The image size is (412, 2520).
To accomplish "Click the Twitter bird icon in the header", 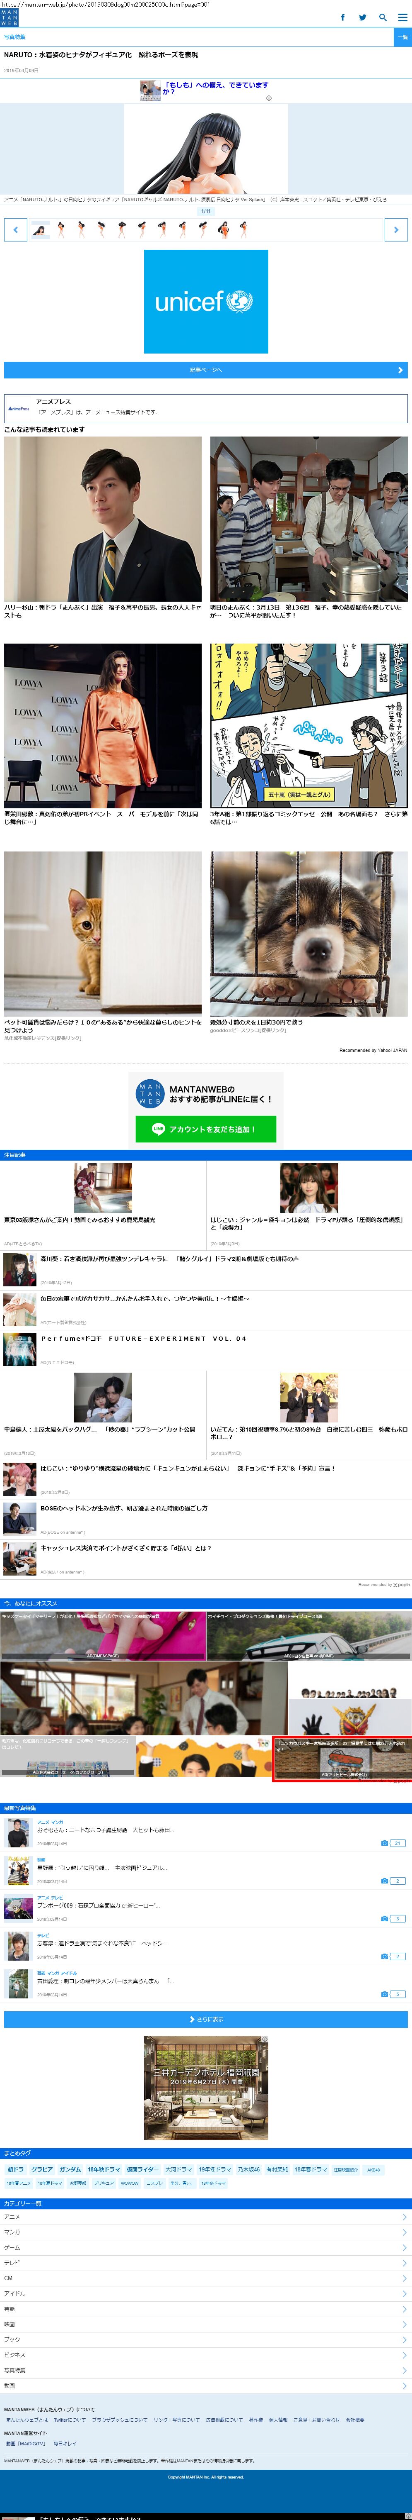I will click(x=362, y=17).
